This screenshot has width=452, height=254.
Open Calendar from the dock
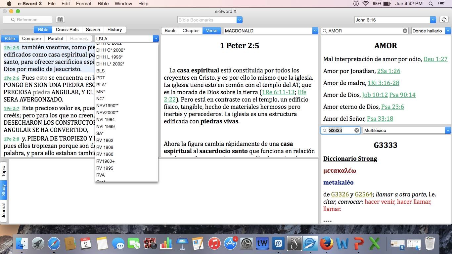tap(86, 244)
